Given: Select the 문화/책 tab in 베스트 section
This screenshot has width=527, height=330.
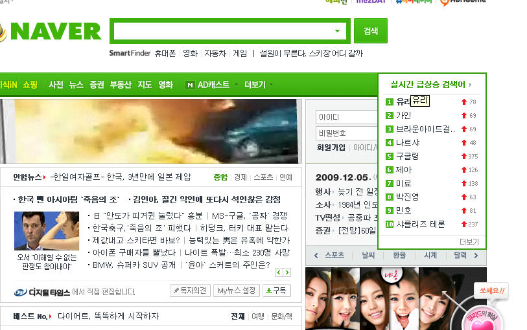Looking at the screenshot, I should tap(281, 316).
